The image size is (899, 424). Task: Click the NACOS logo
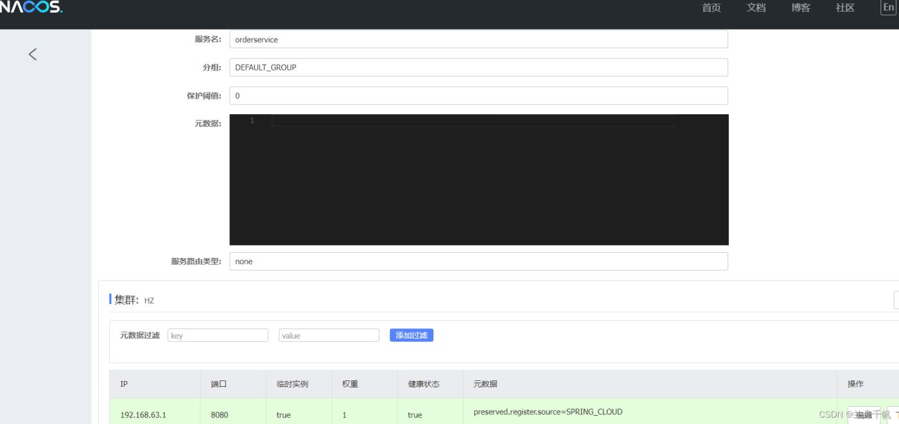click(x=31, y=8)
